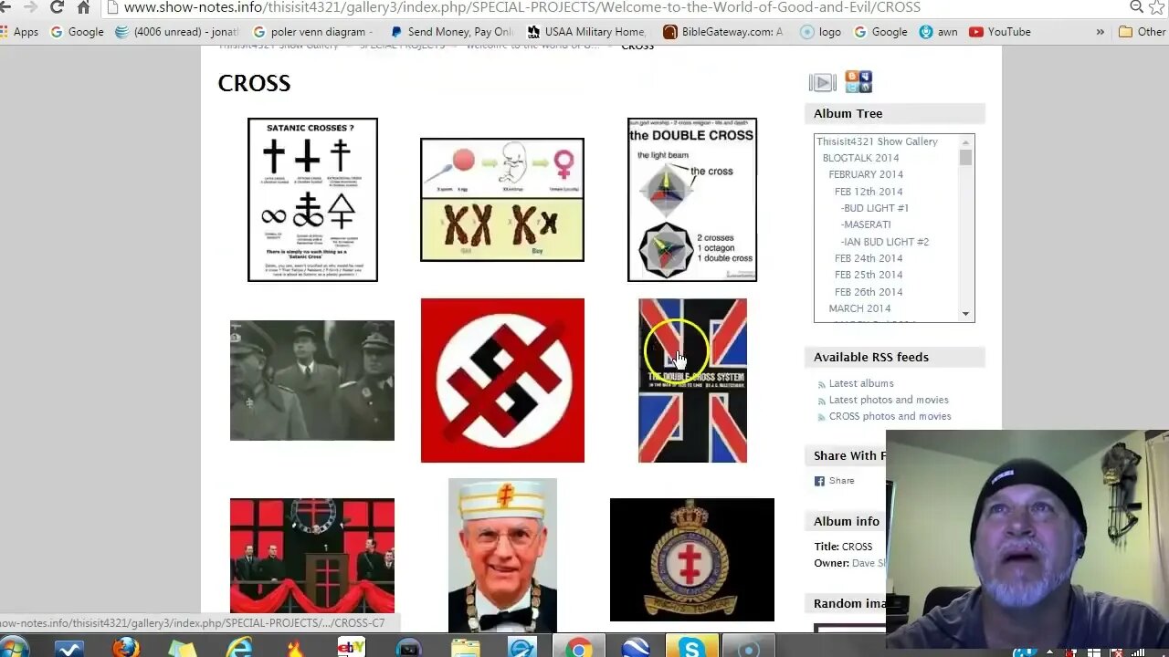Open the Satanic Crosses thumbnail

click(312, 200)
